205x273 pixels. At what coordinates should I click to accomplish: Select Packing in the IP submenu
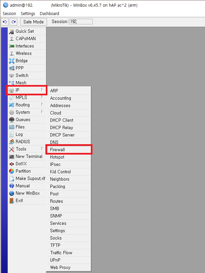coord(69,186)
